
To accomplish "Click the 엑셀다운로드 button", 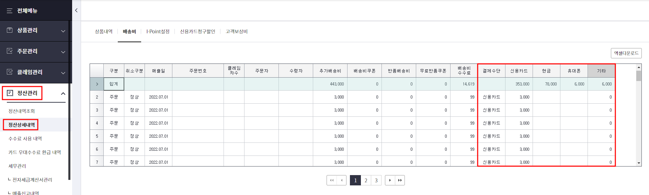I will pos(626,53).
